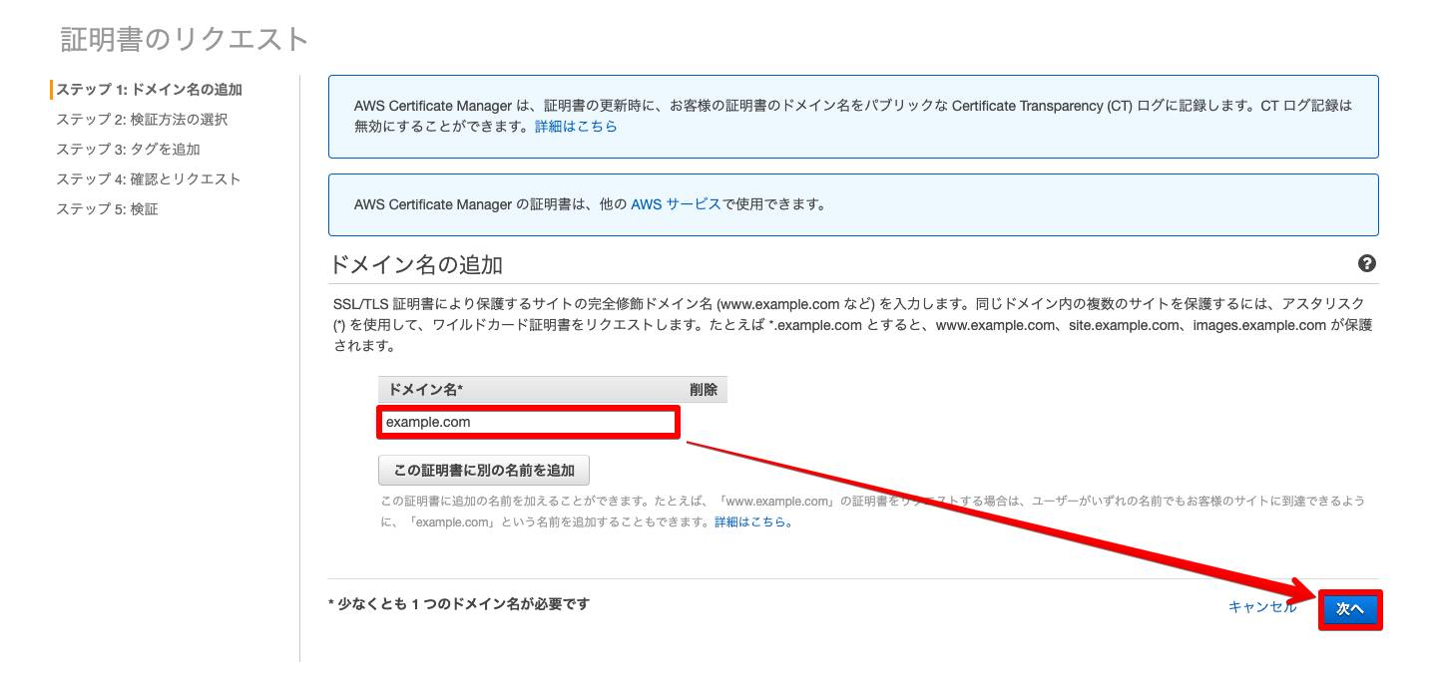
Task: Select ステップ 1: ドメイン名の追加
Action: 149,90
